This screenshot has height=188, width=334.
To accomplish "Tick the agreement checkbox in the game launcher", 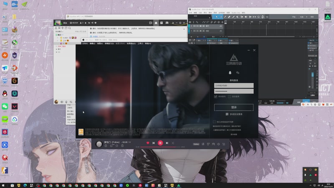I will (x=214, y=122).
